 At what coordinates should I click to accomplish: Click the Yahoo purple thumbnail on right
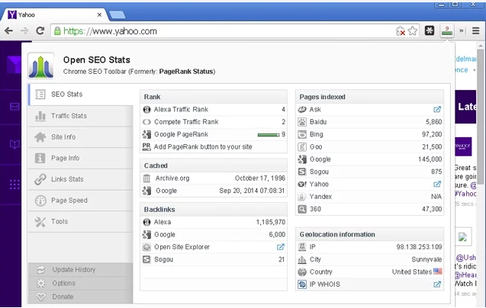pyautogui.click(x=463, y=146)
